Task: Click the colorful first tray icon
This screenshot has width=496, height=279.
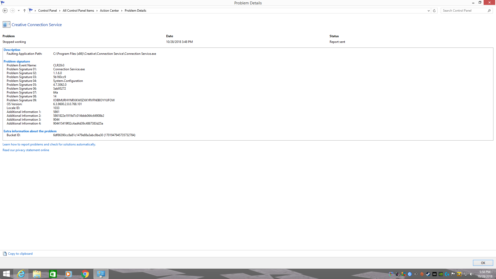Action: 391,274
